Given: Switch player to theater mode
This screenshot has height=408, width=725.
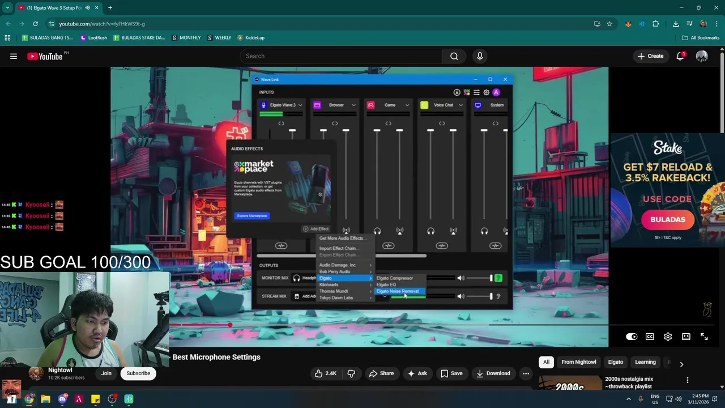Looking at the screenshot, I should point(686,337).
